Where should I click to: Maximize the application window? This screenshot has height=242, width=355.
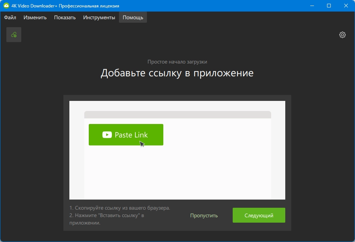pyautogui.click(x=329, y=6)
